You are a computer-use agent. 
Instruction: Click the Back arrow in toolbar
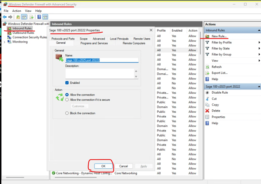(4, 17)
